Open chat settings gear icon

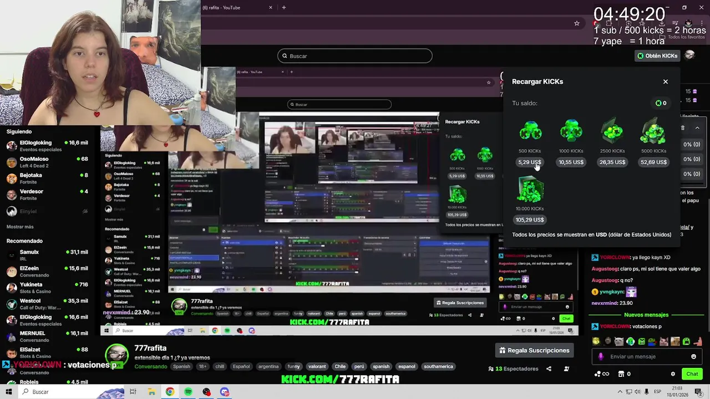(x=673, y=374)
